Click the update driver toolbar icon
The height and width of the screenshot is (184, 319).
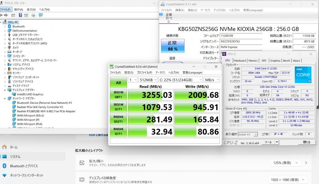click(33, 15)
